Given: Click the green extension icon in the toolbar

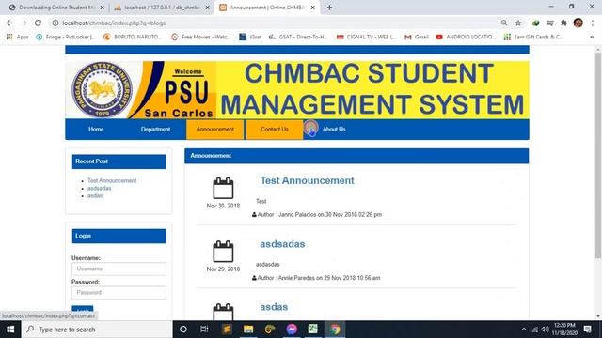Looking at the screenshot, I should [x=535, y=23].
